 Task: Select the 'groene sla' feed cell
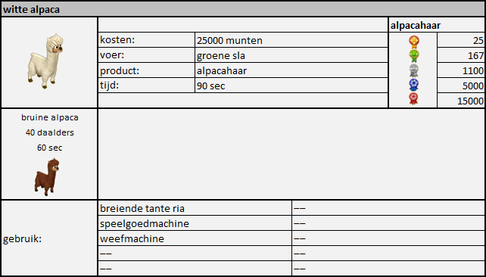[291, 55]
